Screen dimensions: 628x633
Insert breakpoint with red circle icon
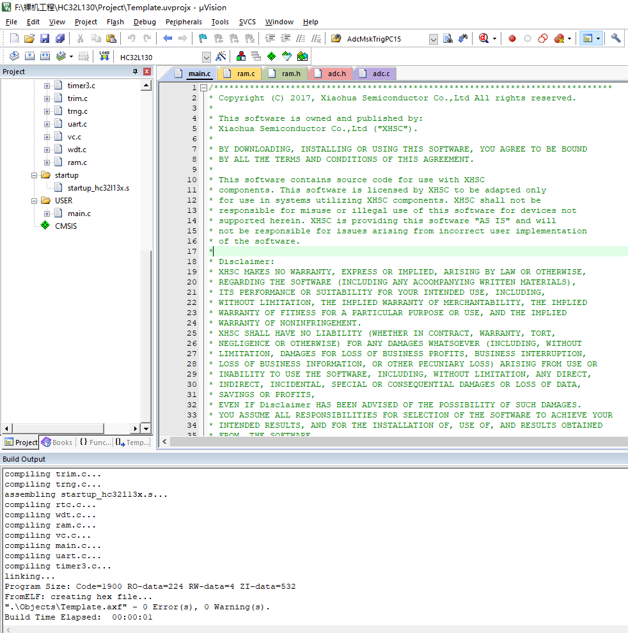point(512,39)
